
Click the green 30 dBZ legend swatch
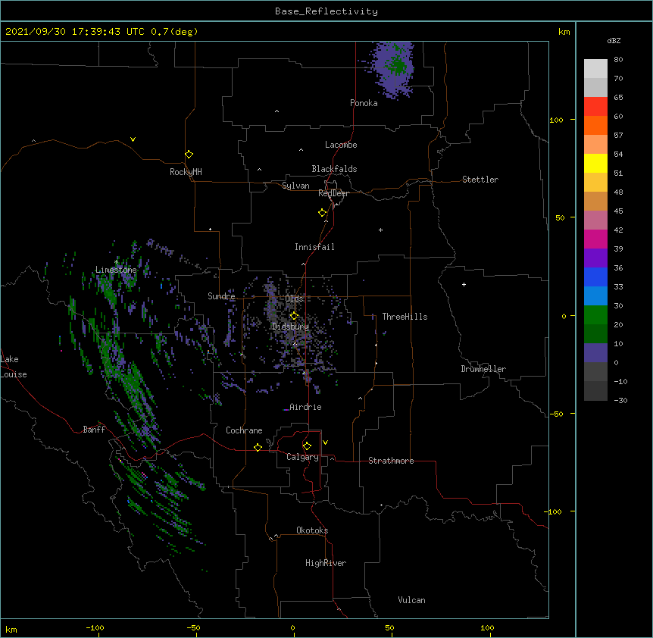[595, 315]
